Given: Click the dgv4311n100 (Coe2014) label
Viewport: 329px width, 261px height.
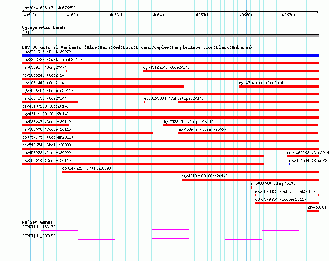Looking at the screenshot, I should coord(45,114).
